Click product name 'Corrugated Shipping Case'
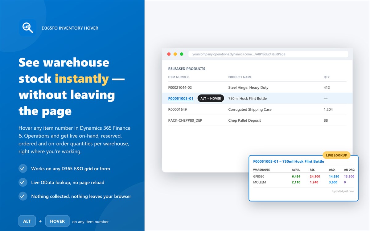Viewport: 370px width, 231px height. [250, 109]
